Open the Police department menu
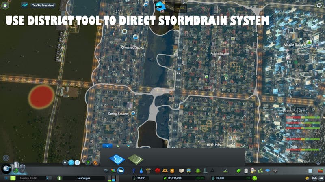The width and height of the screenshot is (325, 182). pos(172,171)
